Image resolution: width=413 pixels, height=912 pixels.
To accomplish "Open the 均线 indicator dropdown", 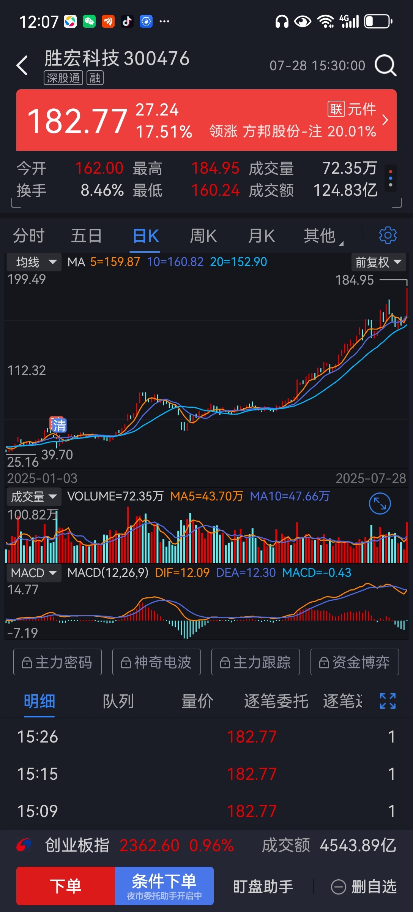I will coord(34,262).
